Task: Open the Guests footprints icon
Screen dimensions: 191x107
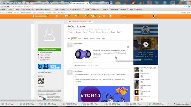Action: coord(84,16)
